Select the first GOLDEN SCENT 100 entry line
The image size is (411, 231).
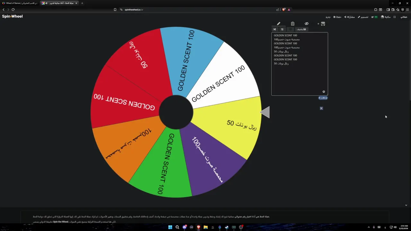(x=285, y=35)
